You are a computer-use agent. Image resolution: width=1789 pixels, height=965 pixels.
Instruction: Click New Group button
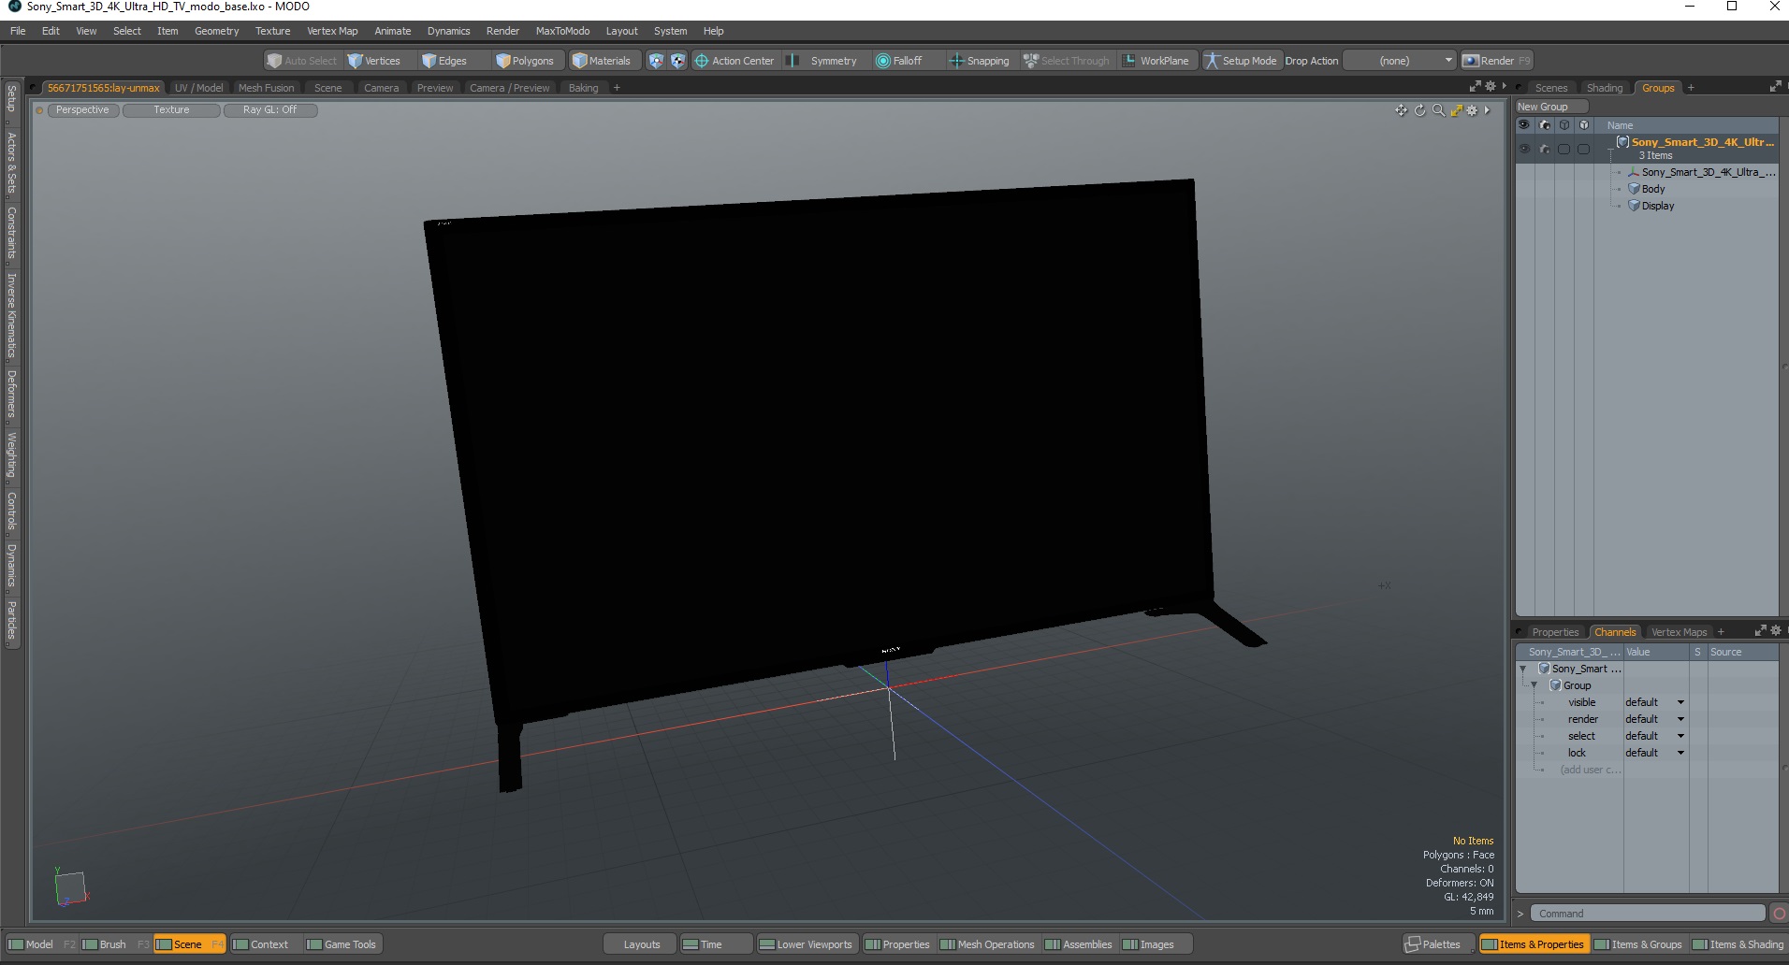tap(1550, 107)
